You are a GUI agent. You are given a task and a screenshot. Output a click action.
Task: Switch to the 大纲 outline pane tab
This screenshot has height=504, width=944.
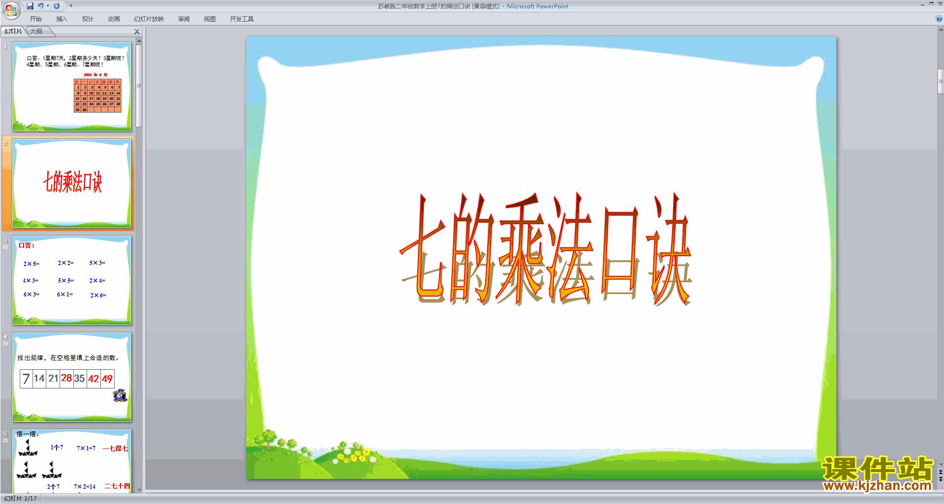click(x=36, y=31)
